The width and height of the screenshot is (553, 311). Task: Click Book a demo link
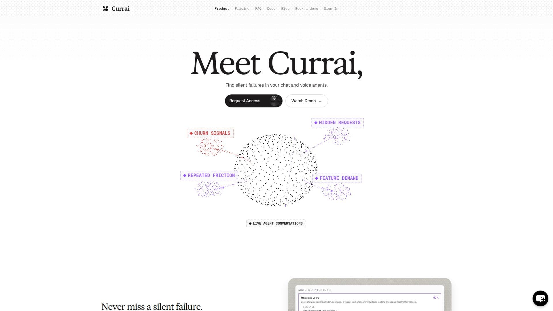point(306,9)
